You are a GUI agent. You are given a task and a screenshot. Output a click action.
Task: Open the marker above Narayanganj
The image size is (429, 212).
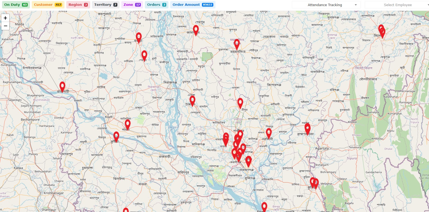[248, 162]
